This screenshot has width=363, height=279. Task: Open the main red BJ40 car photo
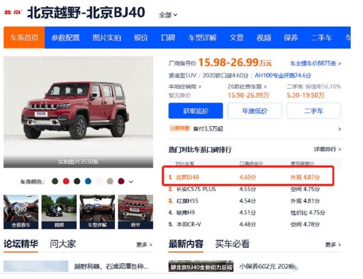point(78,106)
